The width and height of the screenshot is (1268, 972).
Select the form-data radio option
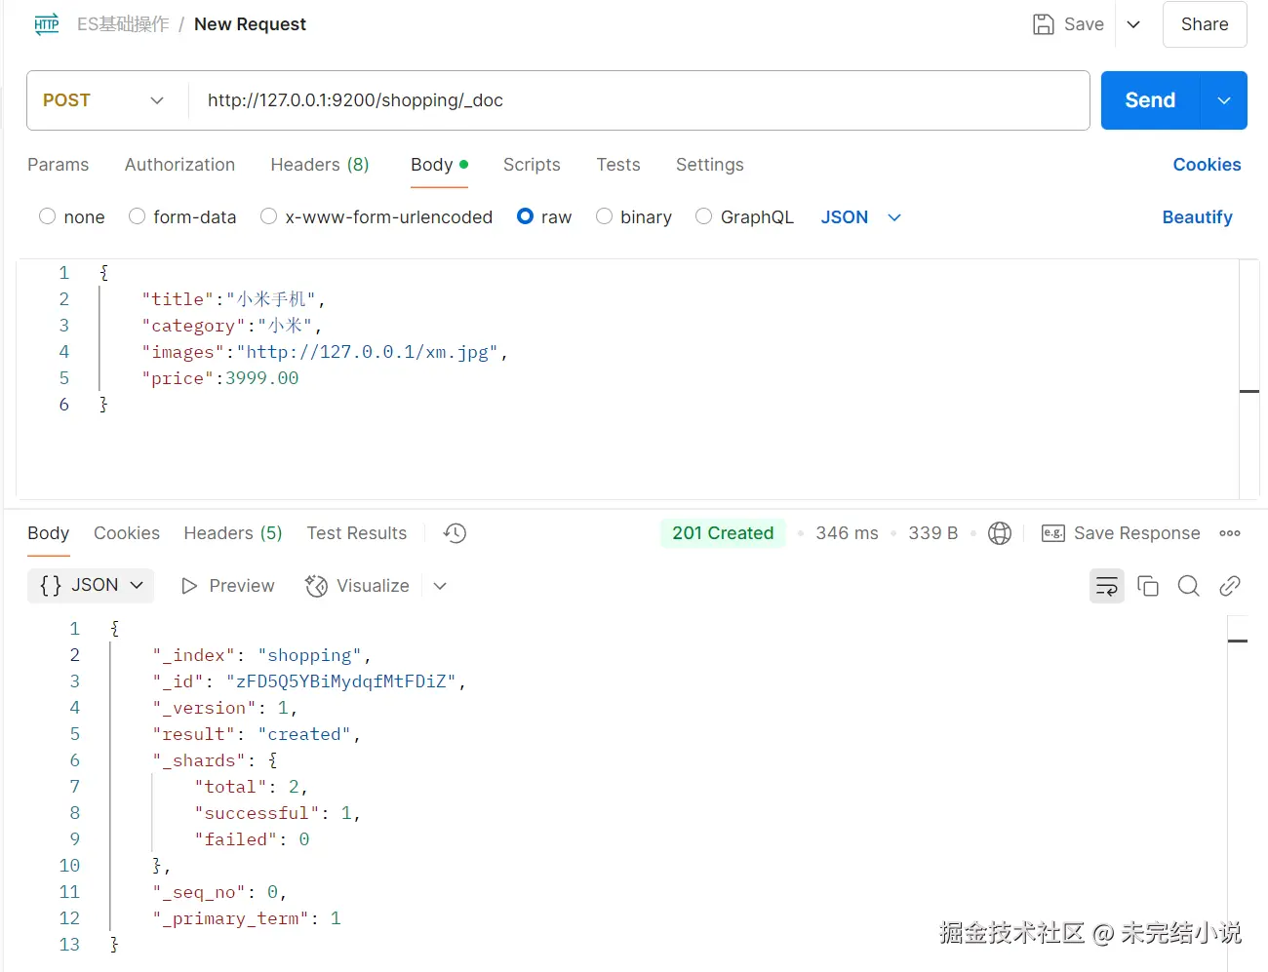pos(138,216)
